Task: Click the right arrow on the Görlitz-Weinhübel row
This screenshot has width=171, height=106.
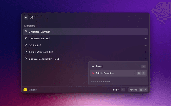Action: click(145, 52)
